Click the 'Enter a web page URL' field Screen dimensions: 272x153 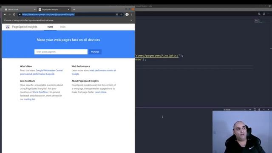(x=61, y=52)
